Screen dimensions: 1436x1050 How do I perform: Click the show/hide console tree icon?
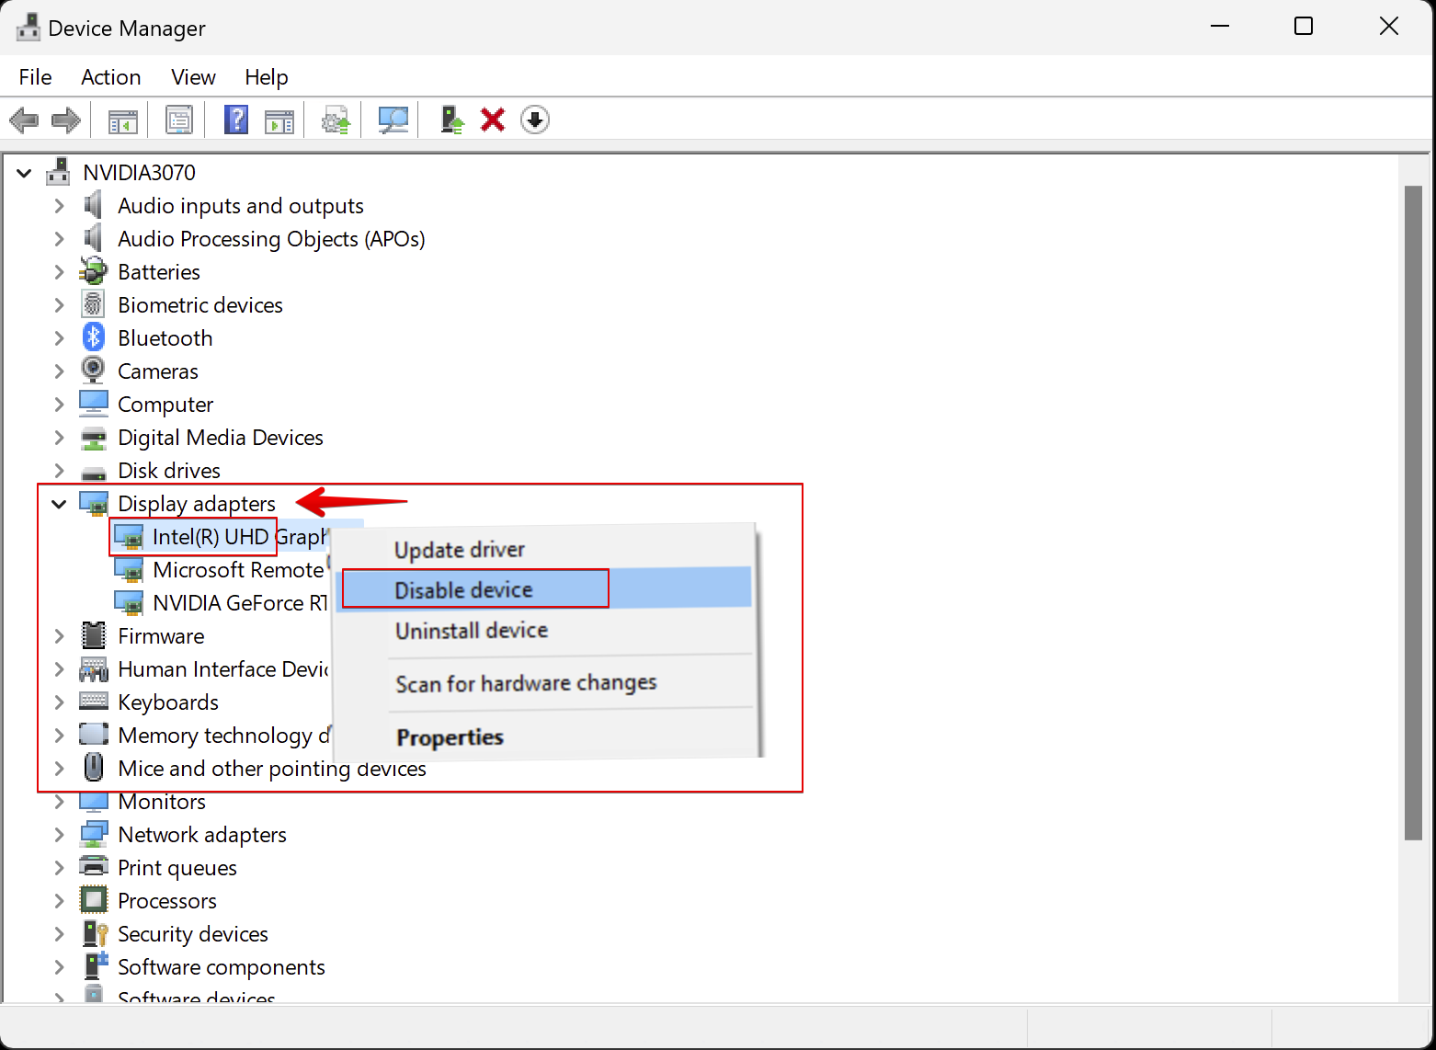coord(123,120)
